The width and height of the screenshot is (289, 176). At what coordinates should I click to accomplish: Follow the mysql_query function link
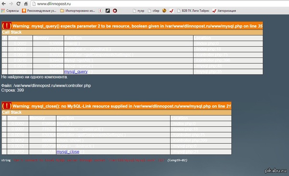click(76, 71)
